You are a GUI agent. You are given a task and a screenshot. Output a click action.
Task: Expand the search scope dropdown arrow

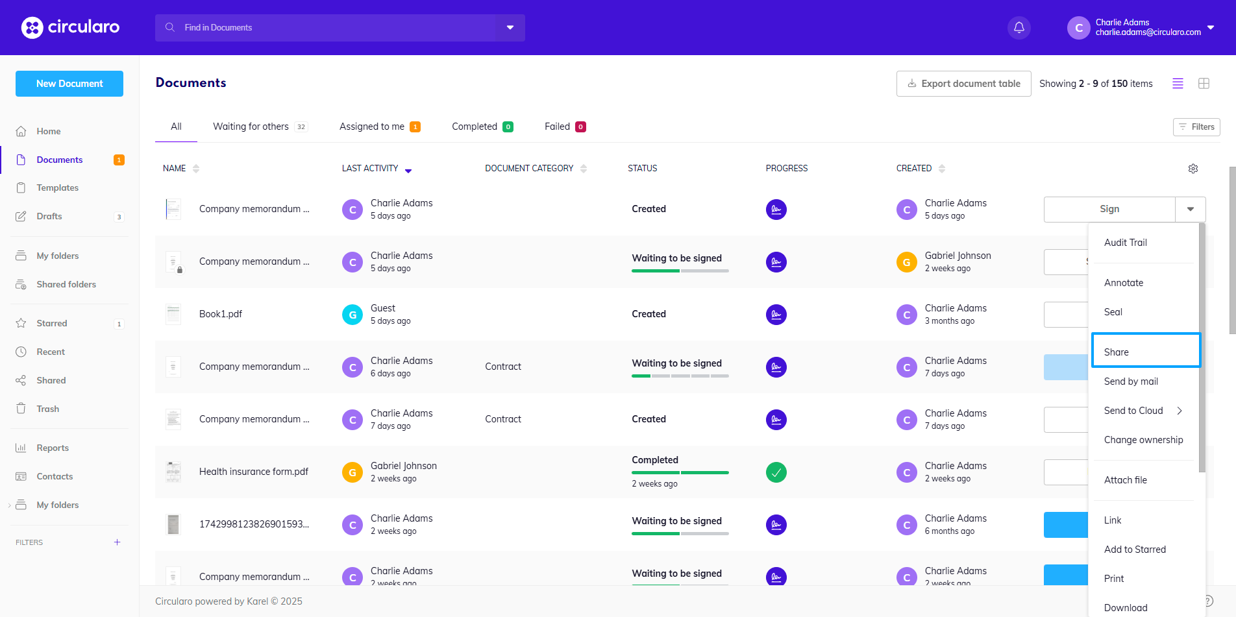510,28
